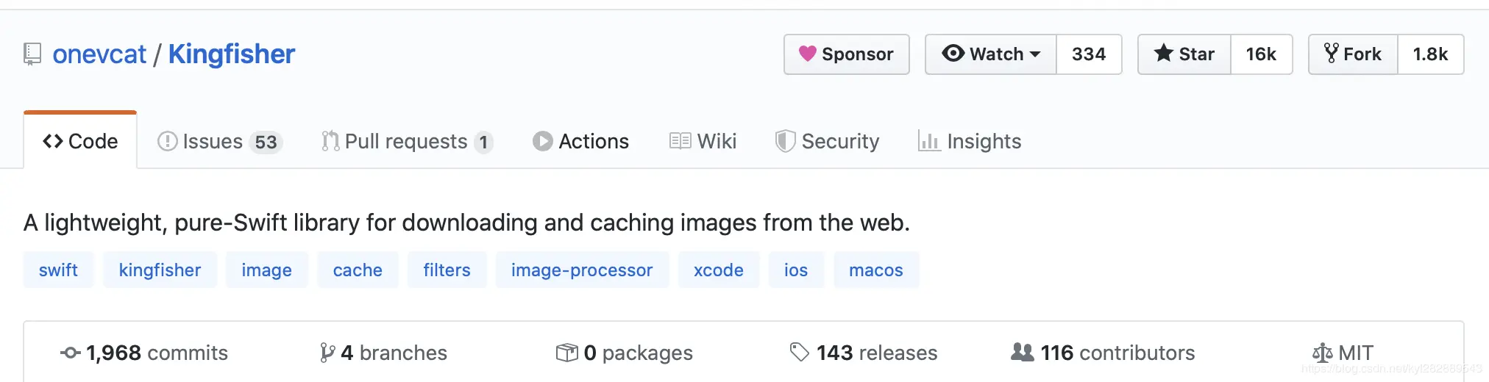Open the 4 branches link
1489x382 pixels.
coord(383,353)
